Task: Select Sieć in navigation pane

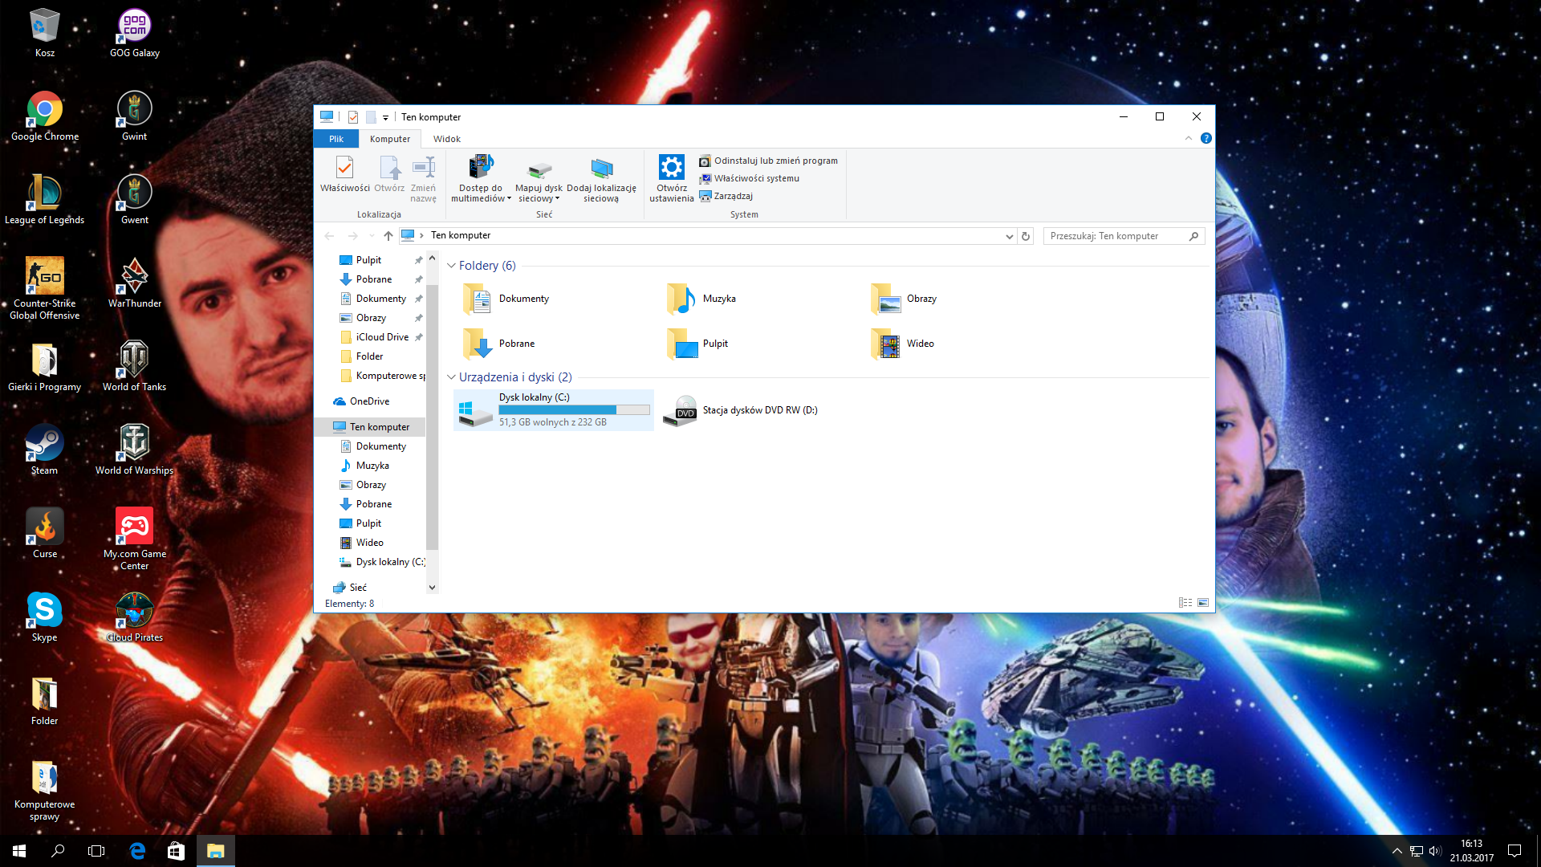Action: point(358,588)
